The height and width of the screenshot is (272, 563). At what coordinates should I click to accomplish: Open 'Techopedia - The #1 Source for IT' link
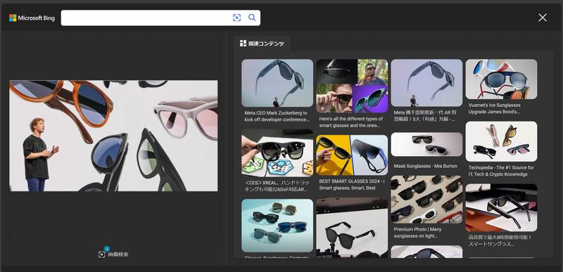[501, 171]
